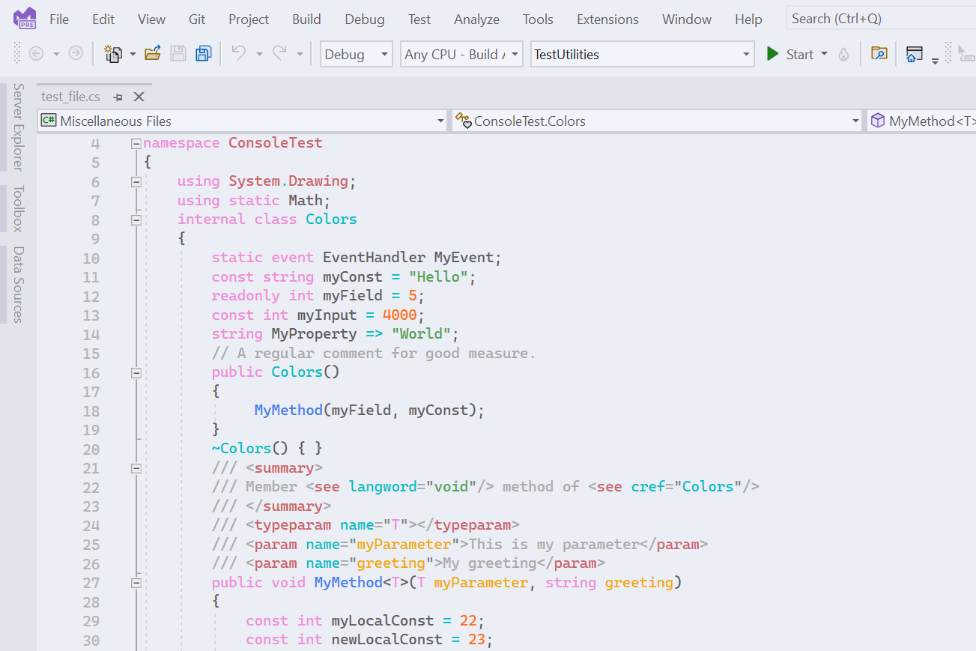Collapse the MyMethod code block

(x=136, y=582)
